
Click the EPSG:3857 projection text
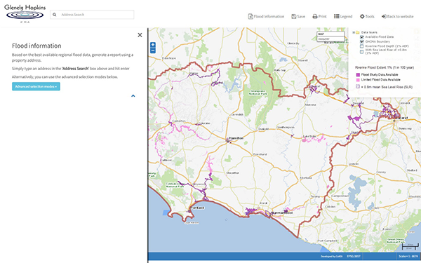354,256
